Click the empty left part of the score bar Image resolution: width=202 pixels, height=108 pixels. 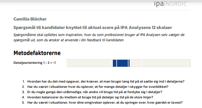[90, 63]
